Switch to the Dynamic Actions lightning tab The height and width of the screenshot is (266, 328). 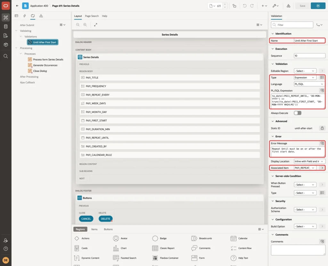[x=24, y=16]
